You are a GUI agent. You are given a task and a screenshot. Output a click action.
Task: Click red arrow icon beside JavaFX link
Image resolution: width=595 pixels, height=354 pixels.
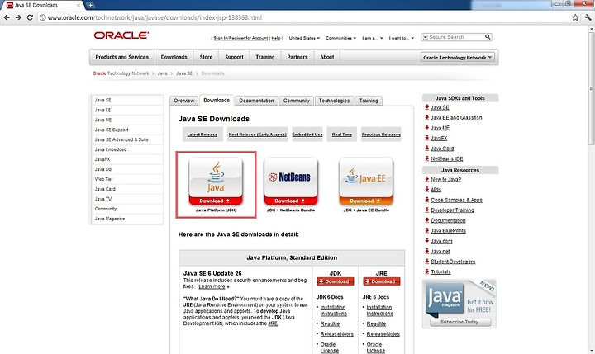427,138
